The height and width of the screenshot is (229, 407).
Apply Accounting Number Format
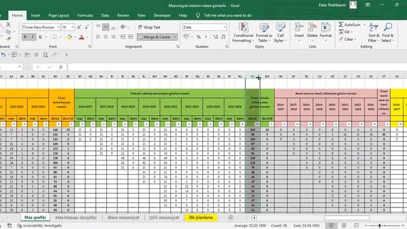(186, 37)
